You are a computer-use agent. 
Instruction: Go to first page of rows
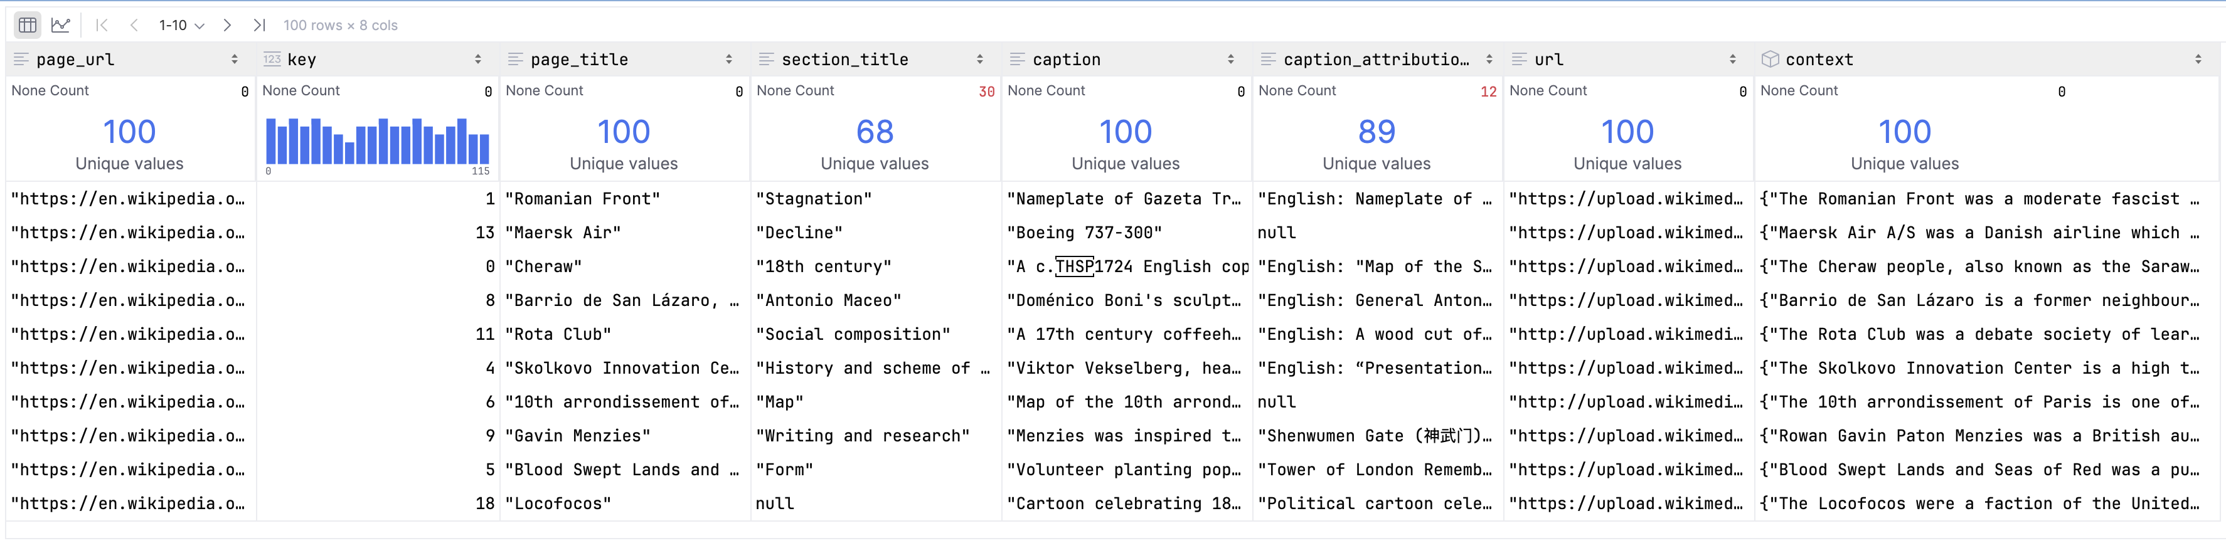click(102, 25)
